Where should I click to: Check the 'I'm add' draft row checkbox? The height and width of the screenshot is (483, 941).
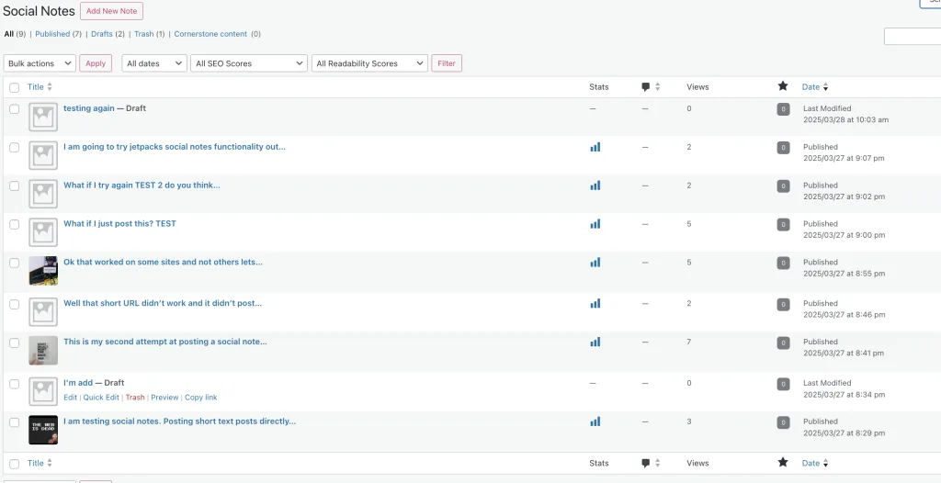[x=15, y=384]
